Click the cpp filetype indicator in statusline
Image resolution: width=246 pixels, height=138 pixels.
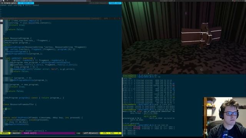pos(78,133)
